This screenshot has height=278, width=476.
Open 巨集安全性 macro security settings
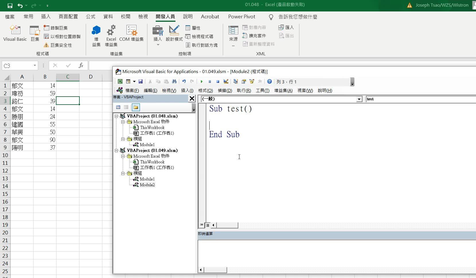[58, 45]
